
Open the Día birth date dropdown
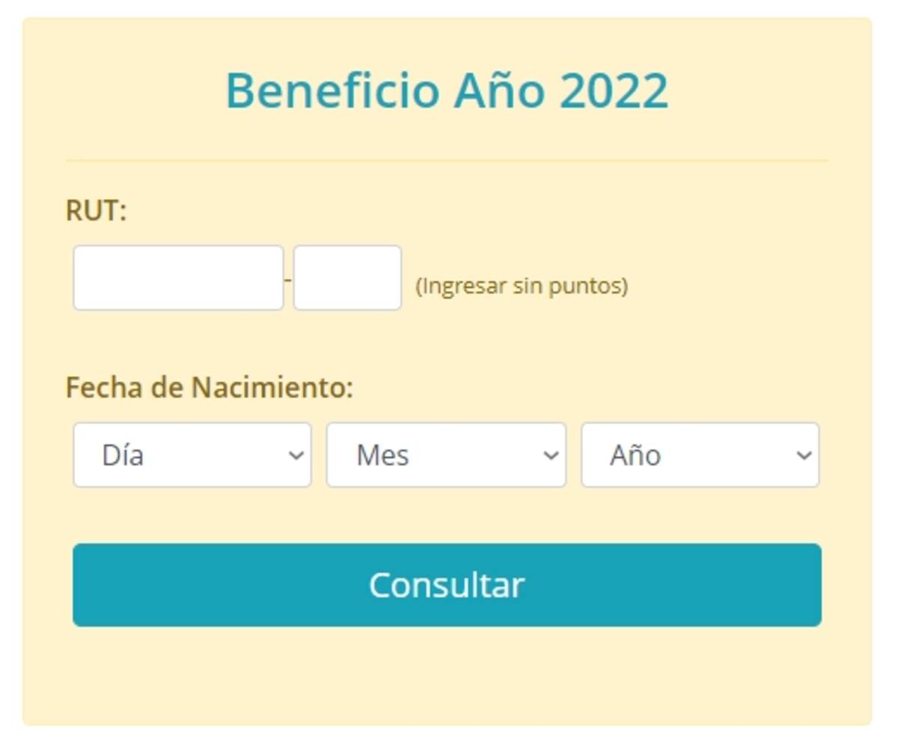(x=192, y=455)
